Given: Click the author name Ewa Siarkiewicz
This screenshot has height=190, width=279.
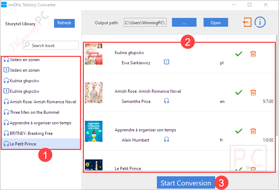Looking at the screenshot, I should pos(136,63).
